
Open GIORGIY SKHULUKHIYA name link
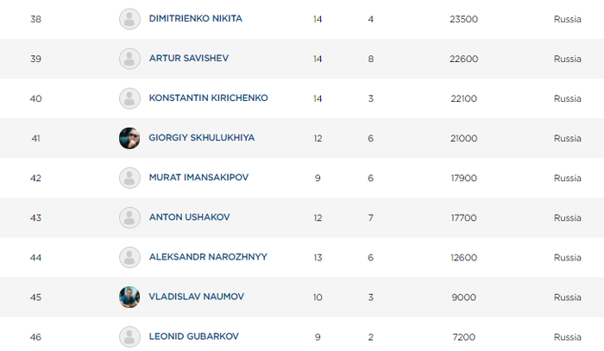point(201,138)
